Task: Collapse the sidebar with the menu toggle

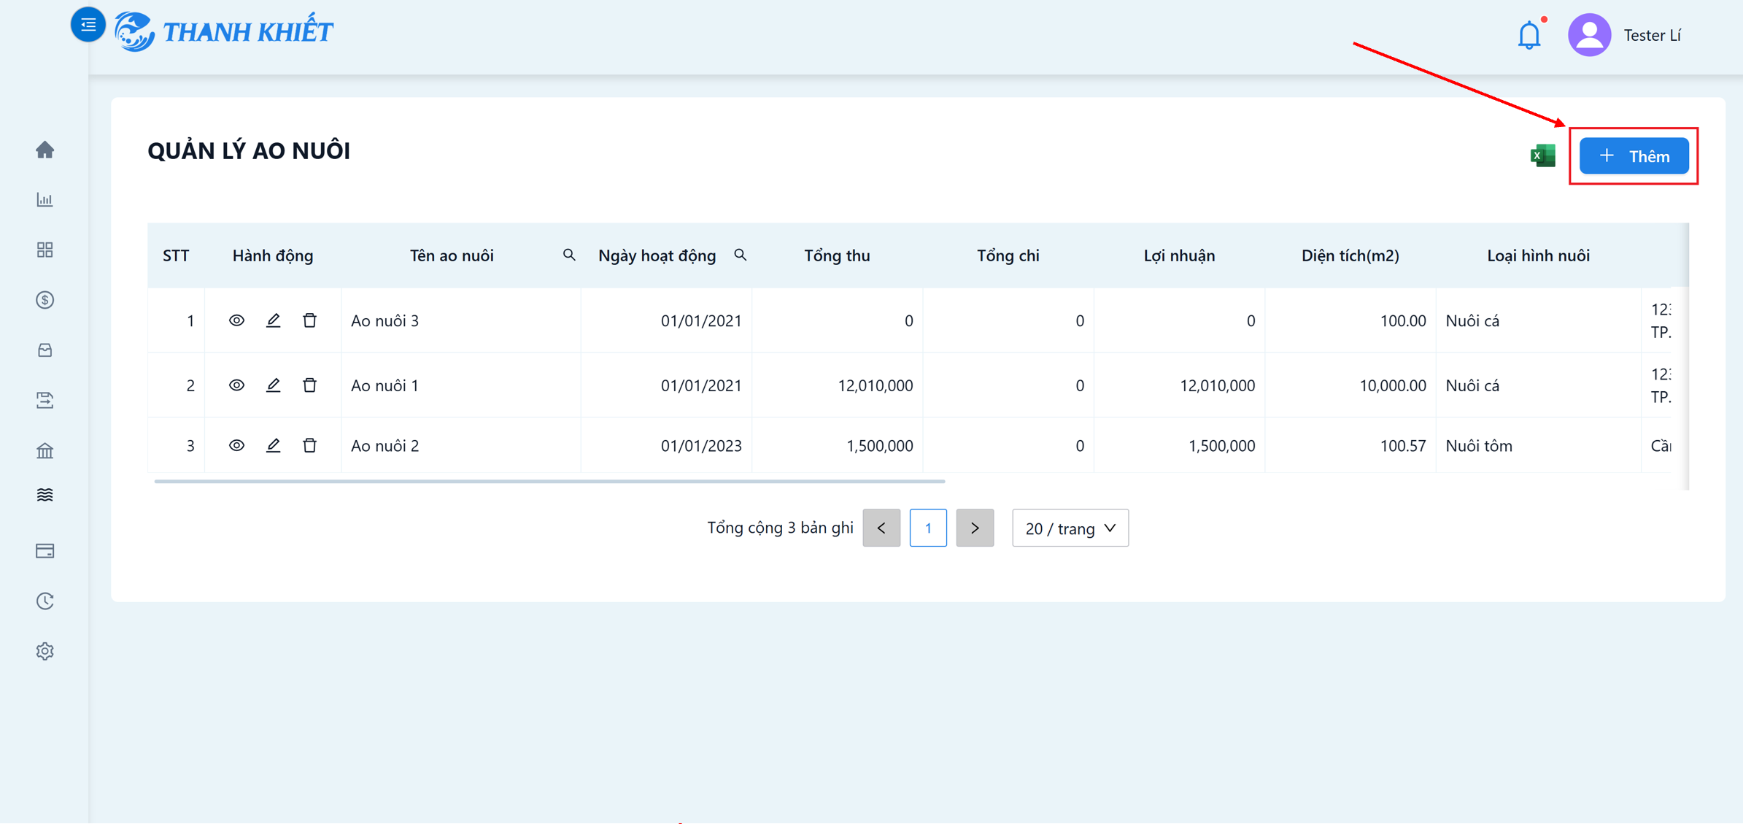Action: click(88, 25)
